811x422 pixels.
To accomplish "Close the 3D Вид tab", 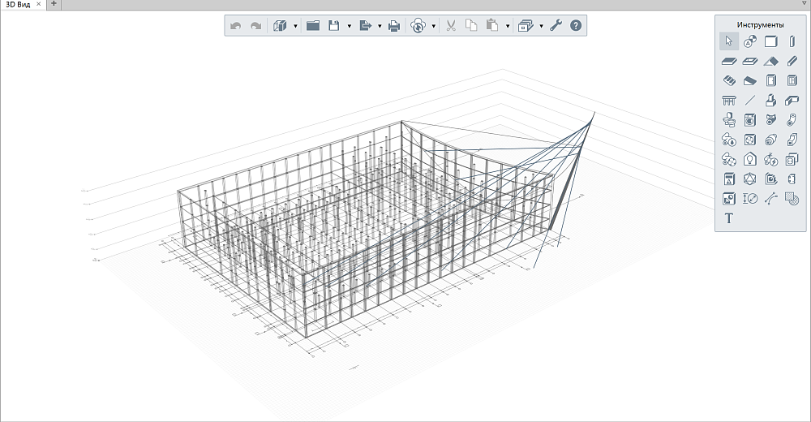I will pyautogui.click(x=38, y=4).
